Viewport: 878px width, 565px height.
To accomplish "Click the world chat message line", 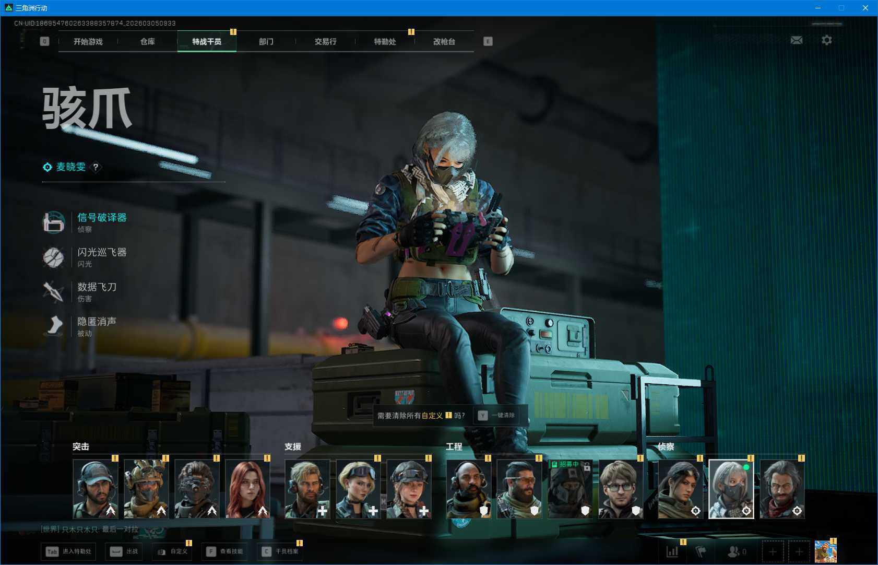I will (90, 529).
